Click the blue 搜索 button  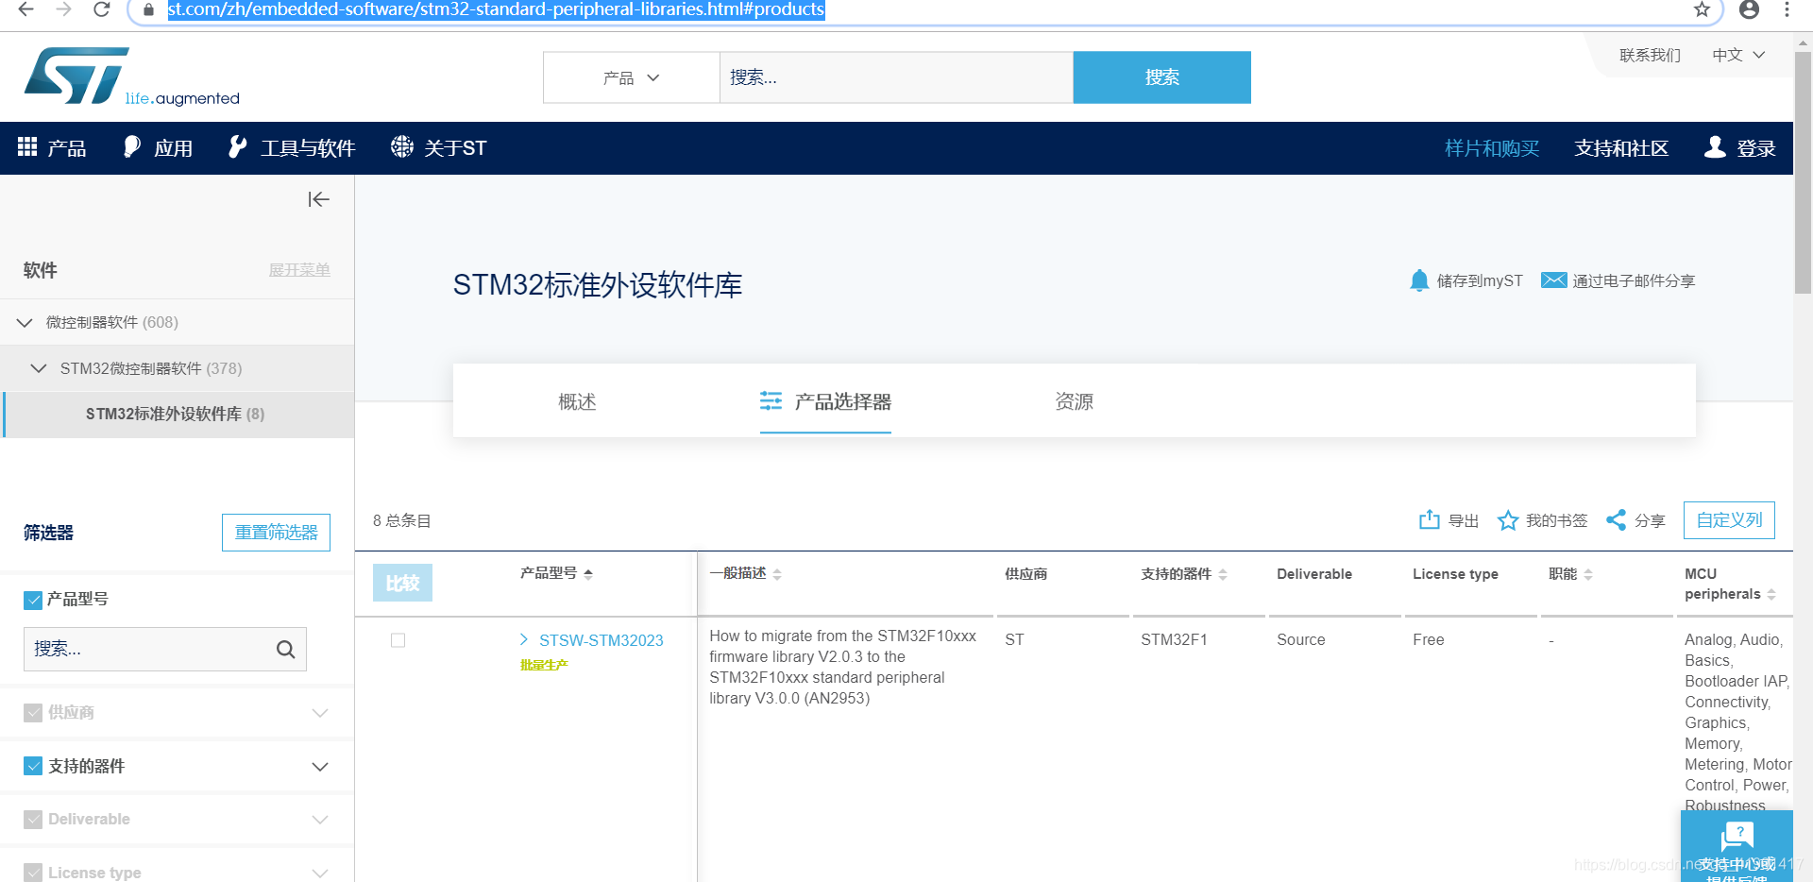click(1161, 77)
